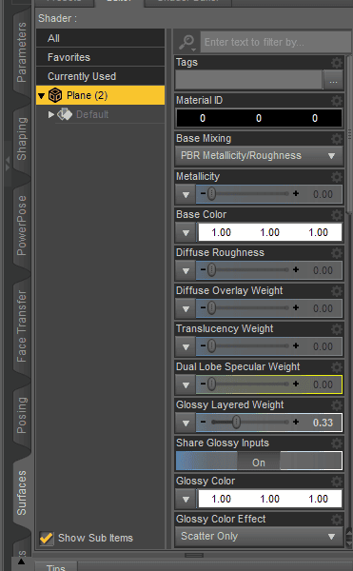Toggle Share Glossy Inputs On switch
Image resolution: width=353 pixels, height=571 pixels.
click(259, 461)
